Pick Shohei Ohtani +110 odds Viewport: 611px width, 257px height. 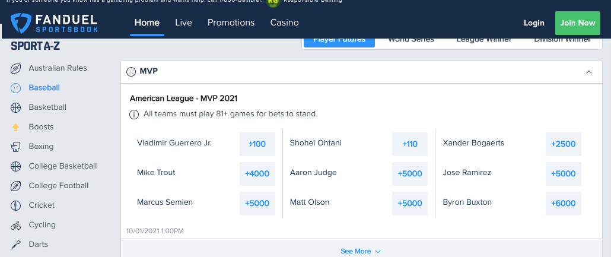(410, 144)
